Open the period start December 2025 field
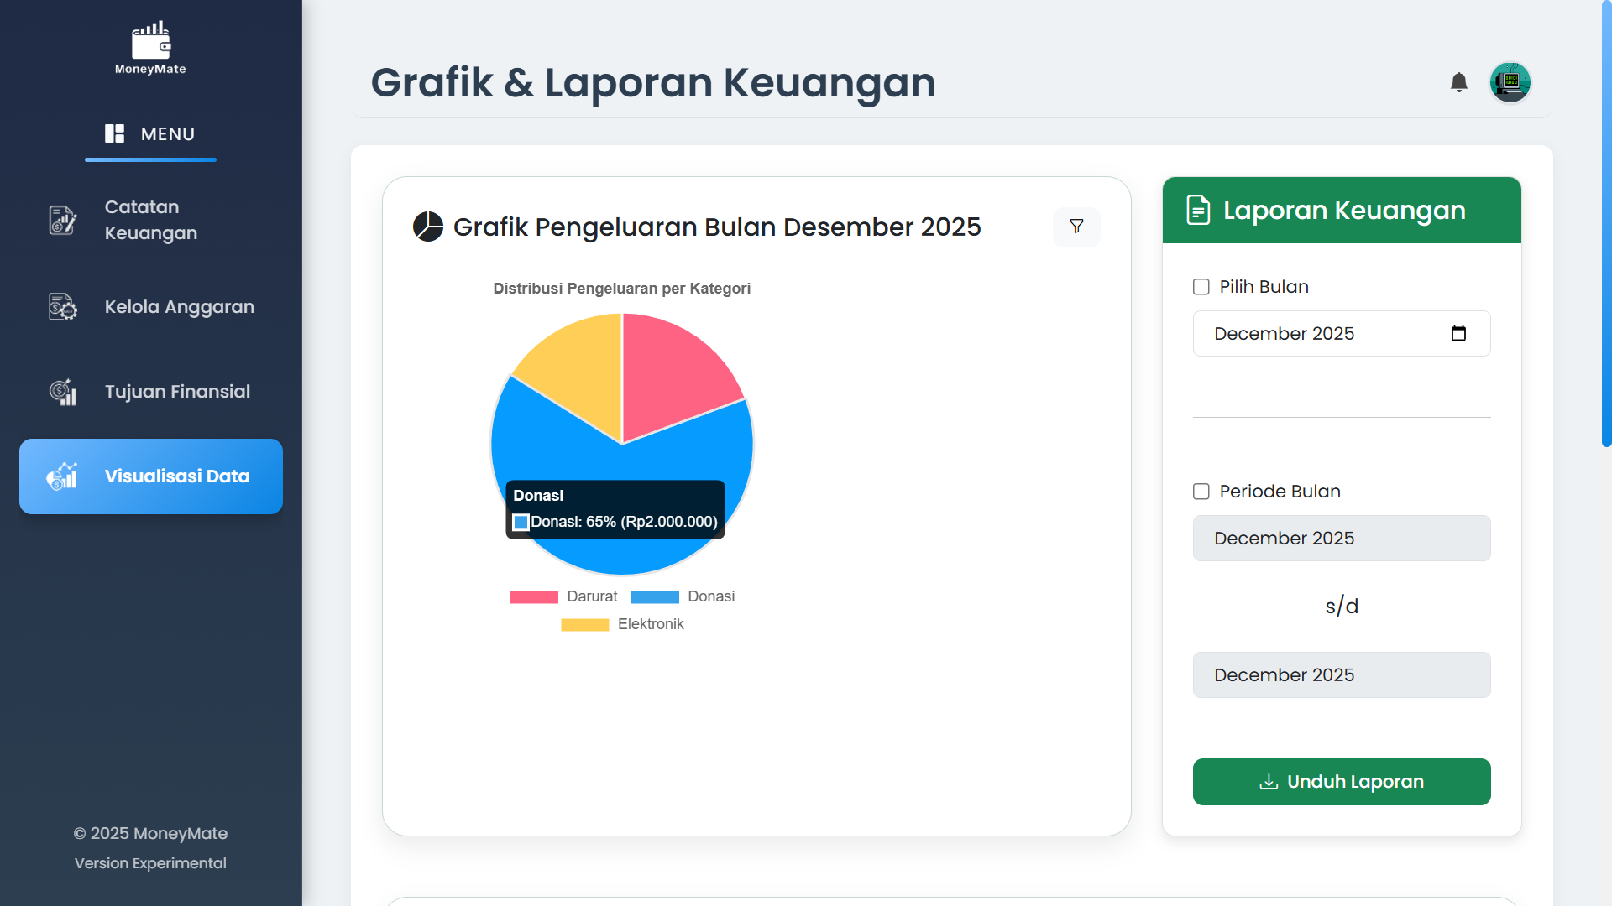Image resolution: width=1612 pixels, height=906 pixels. (1341, 538)
